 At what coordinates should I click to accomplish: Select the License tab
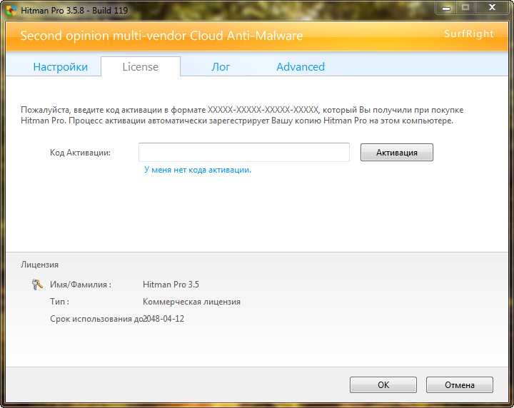pyautogui.click(x=141, y=67)
